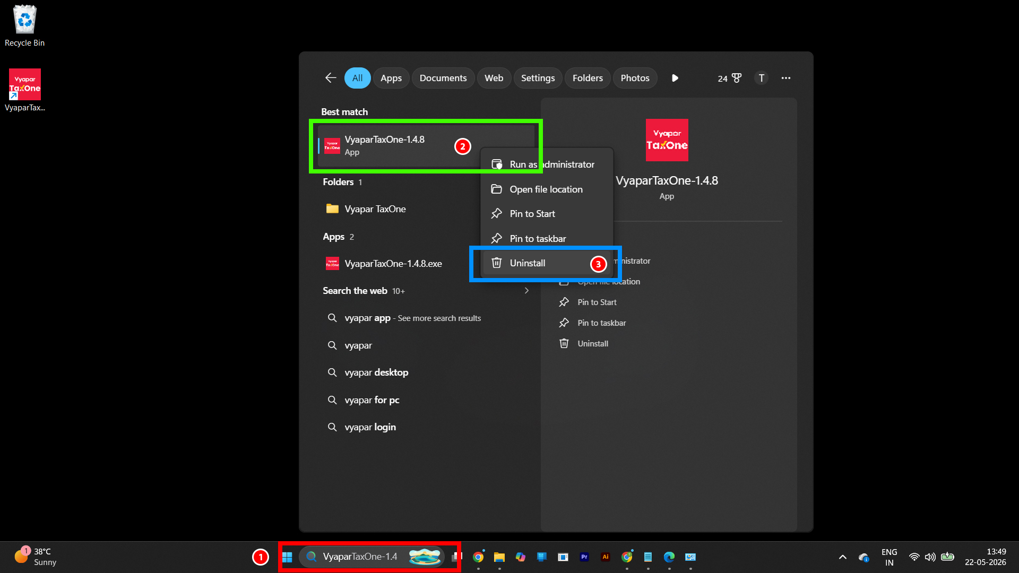Open the Copilot taskbar icon
Viewport: 1019px width, 573px height.
pyautogui.click(x=521, y=557)
